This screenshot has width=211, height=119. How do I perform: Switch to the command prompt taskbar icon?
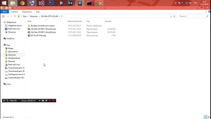click(x=89, y=3)
